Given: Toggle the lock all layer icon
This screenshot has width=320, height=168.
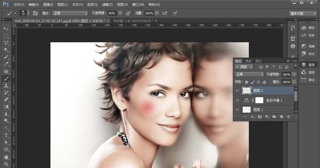Looking at the screenshot, I should click(x=264, y=82).
